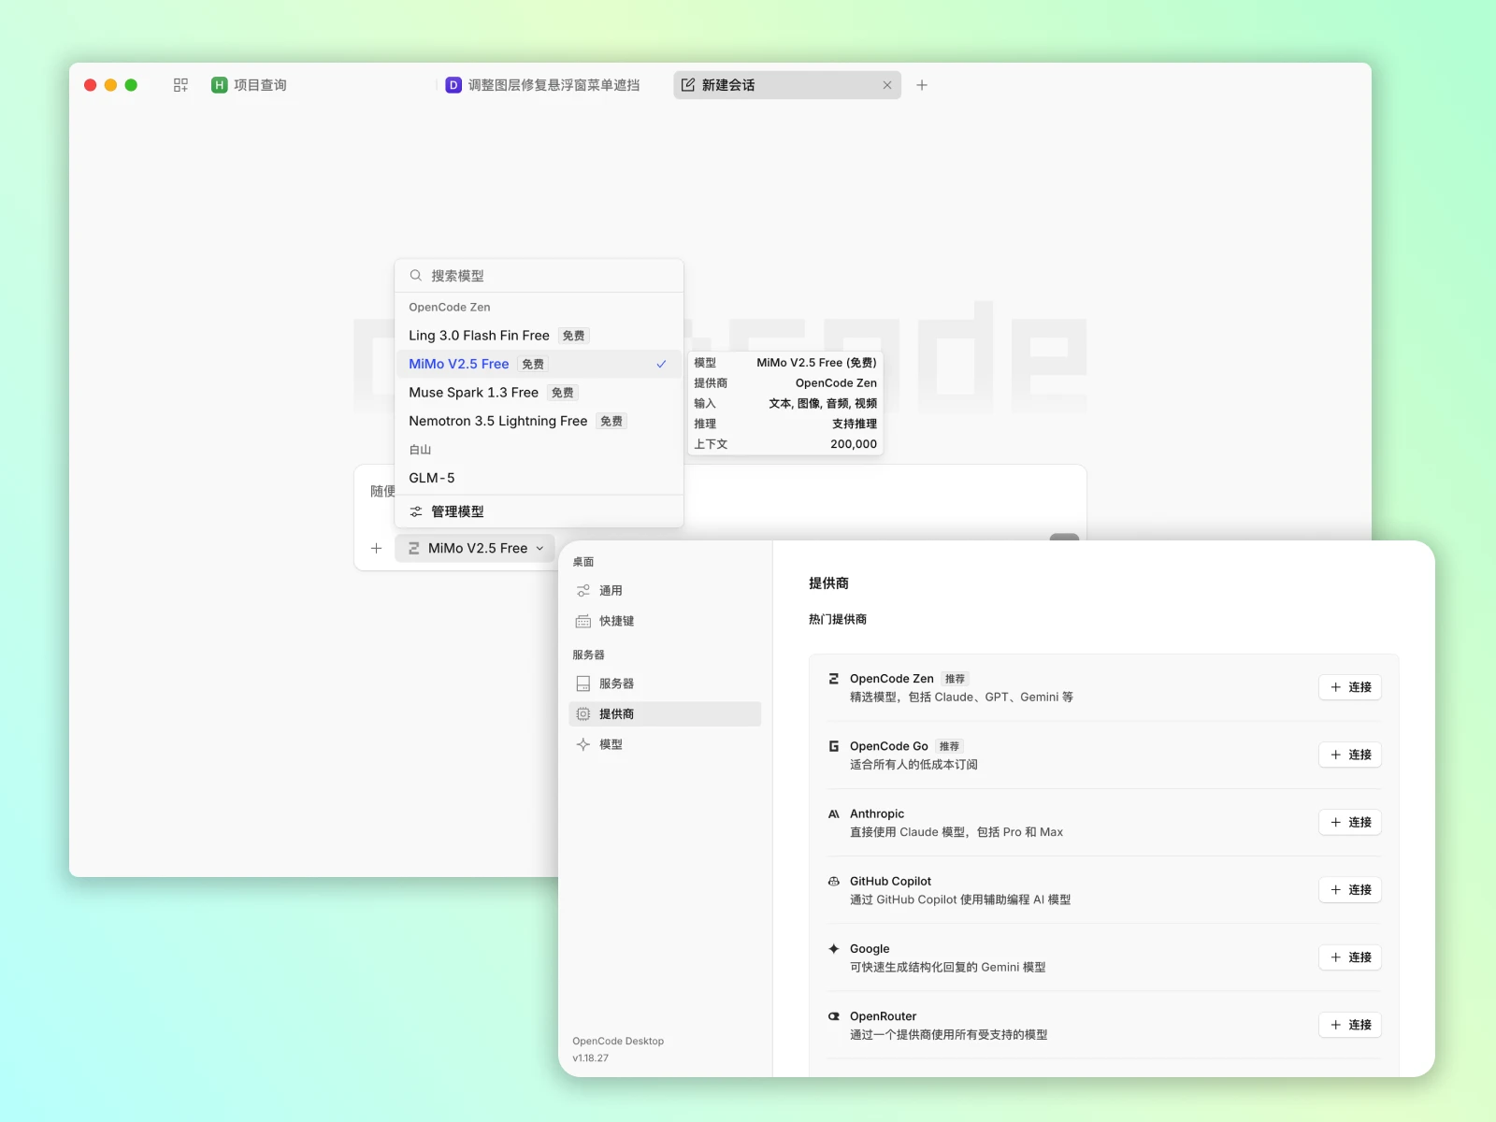
Task: Click the Google sparkle logo icon
Action: tap(834, 949)
